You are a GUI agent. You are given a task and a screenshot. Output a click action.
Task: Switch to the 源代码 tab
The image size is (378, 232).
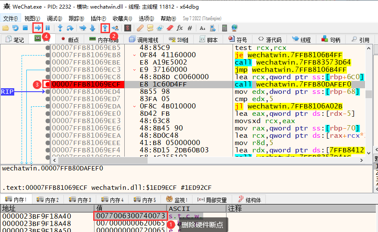coord(270,40)
